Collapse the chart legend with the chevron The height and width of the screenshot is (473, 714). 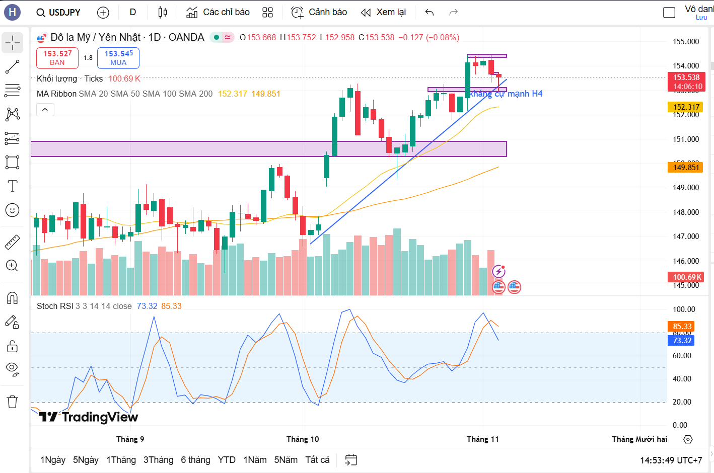pos(45,109)
